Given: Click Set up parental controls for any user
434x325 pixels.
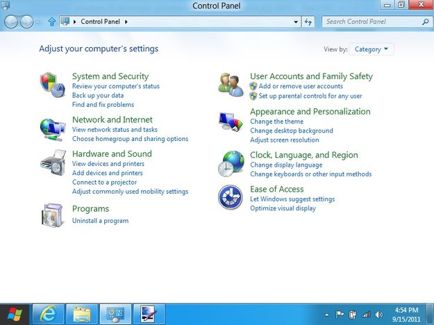Looking at the screenshot, I should click(x=310, y=96).
